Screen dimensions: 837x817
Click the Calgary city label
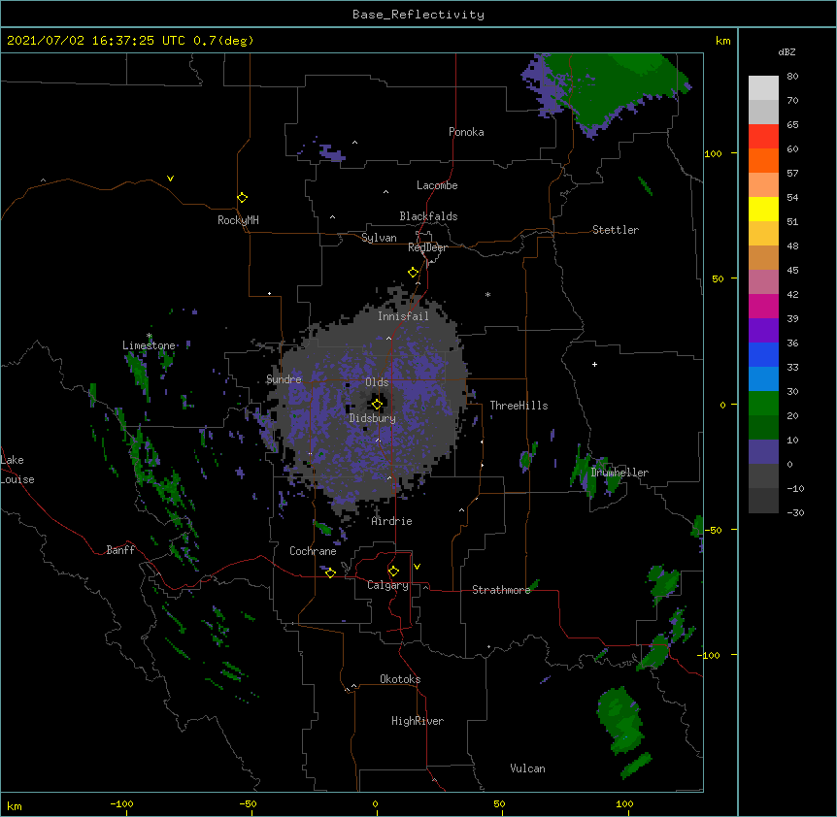(387, 585)
